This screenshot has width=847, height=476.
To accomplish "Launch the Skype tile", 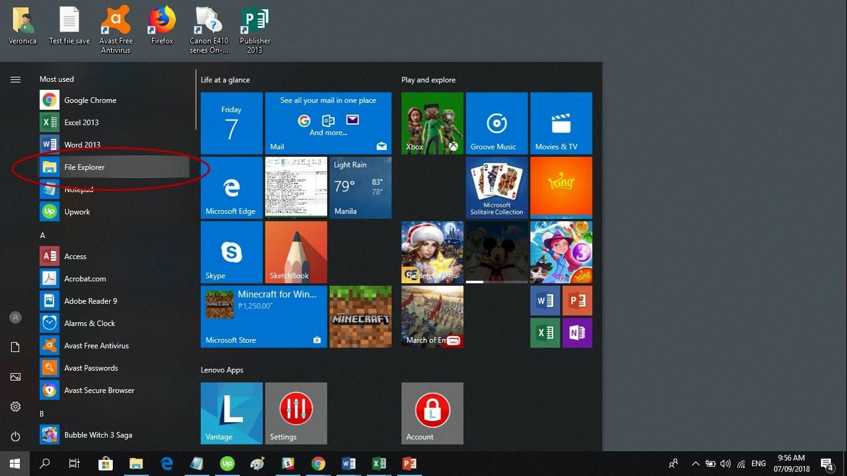I will pos(231,252).
